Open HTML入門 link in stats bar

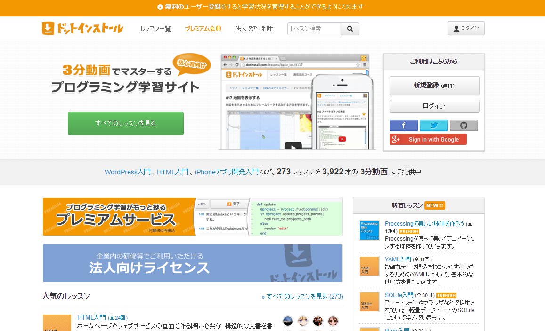(172, 172)
